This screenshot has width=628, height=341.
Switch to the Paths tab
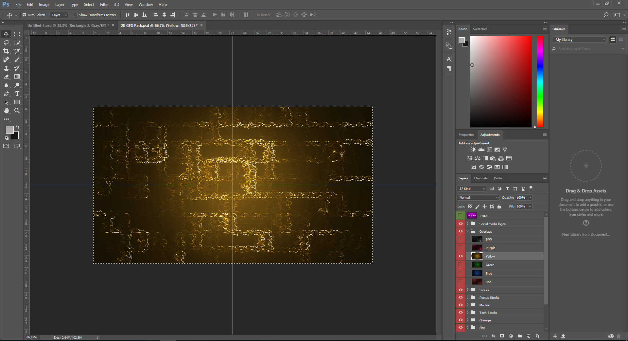(498, 178)
